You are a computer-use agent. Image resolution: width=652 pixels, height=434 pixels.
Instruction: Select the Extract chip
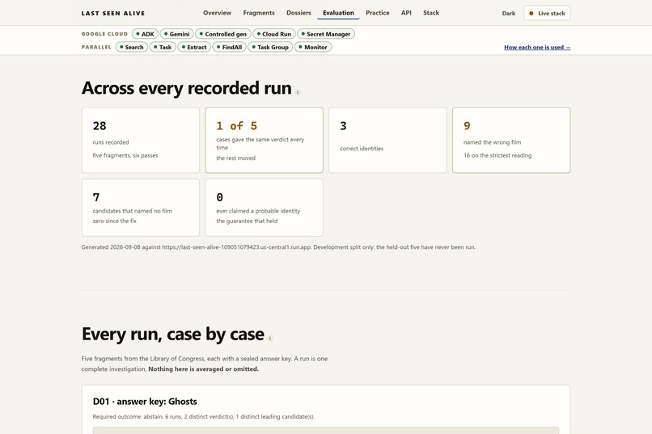point(194,47)
